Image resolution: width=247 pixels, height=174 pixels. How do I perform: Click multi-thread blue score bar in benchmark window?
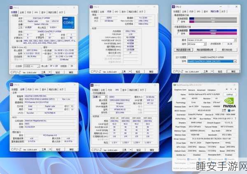coord(213,30)
